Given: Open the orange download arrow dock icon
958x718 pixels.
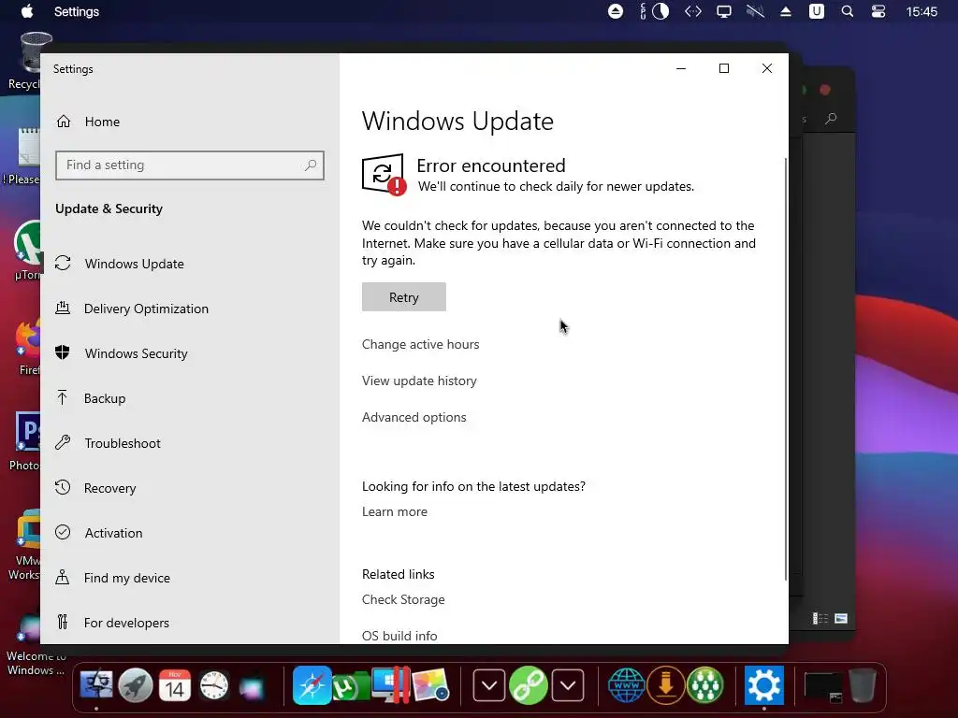Looking at the screenshot, I should coord(666,685).
